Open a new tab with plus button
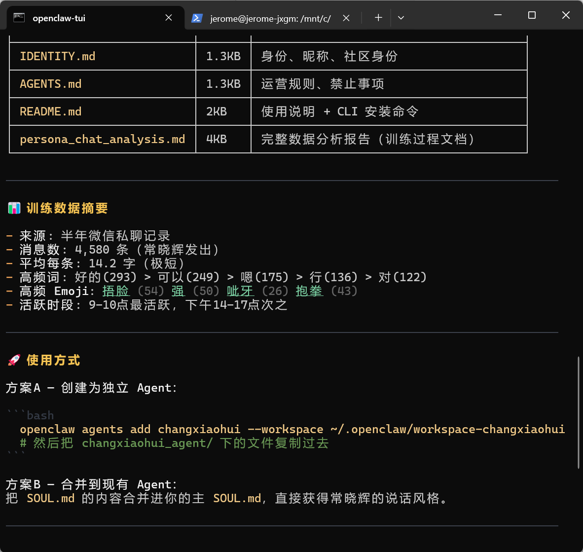 tap(378, 18)
